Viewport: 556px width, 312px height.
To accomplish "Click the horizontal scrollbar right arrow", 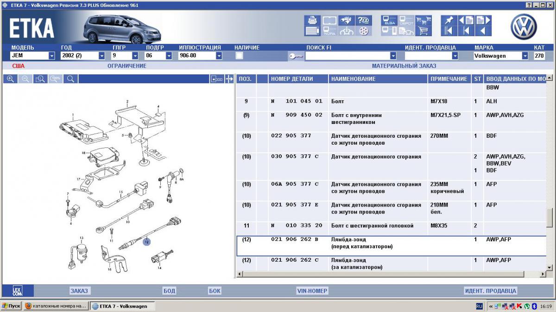I will (543, 274).
